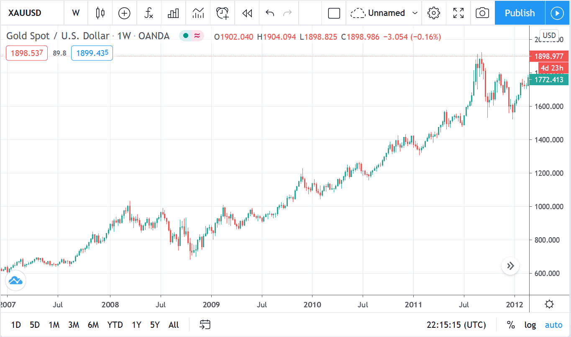Select the 6M date range
The image size is (571, 337).
coord(93,325)
